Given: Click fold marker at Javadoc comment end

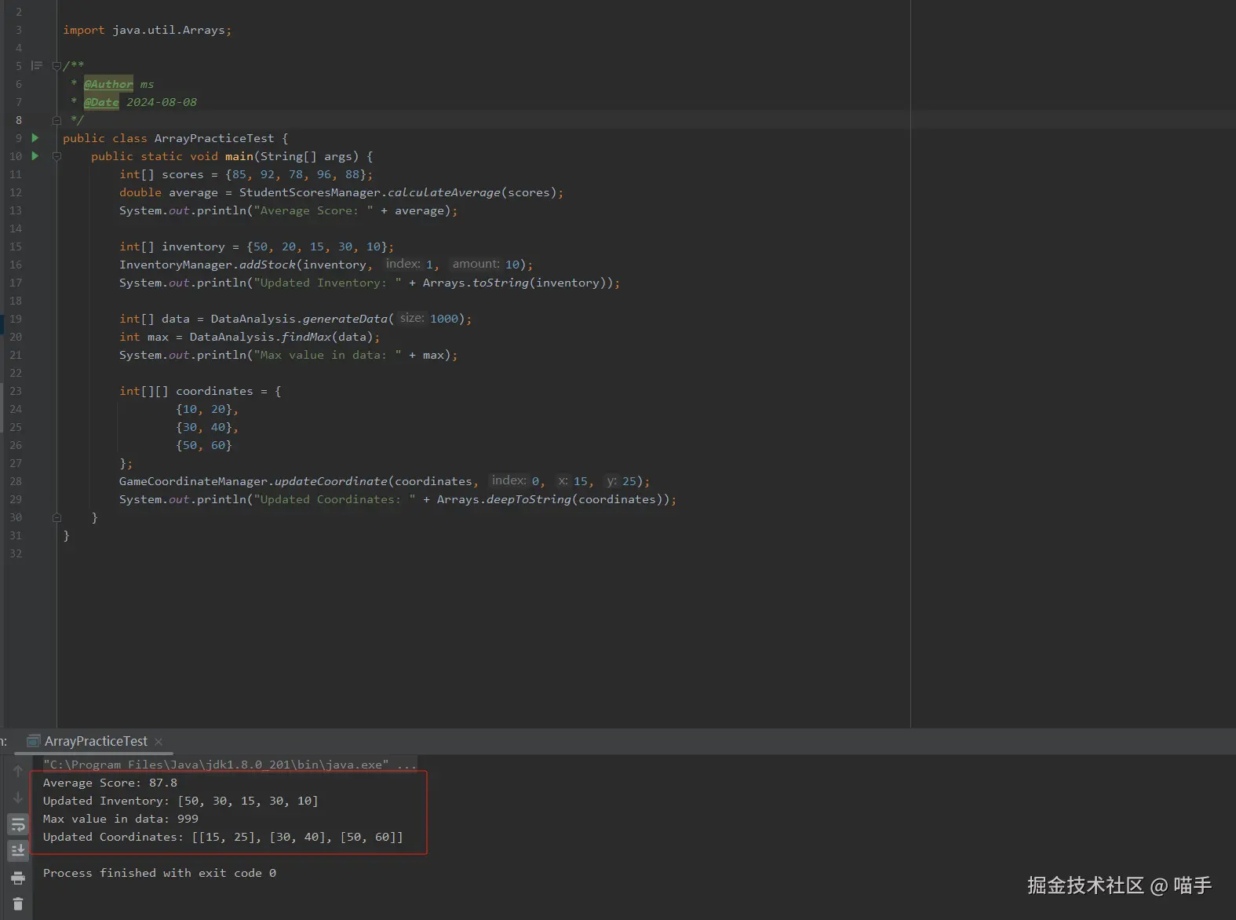Looking at the screenshot, I should click(x=57, y=120).
